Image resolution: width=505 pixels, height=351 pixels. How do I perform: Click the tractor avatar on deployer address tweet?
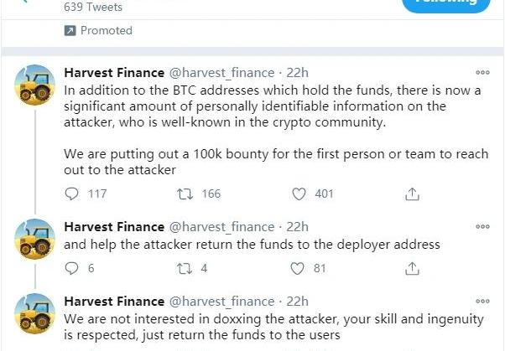click(x=35, y=240)
